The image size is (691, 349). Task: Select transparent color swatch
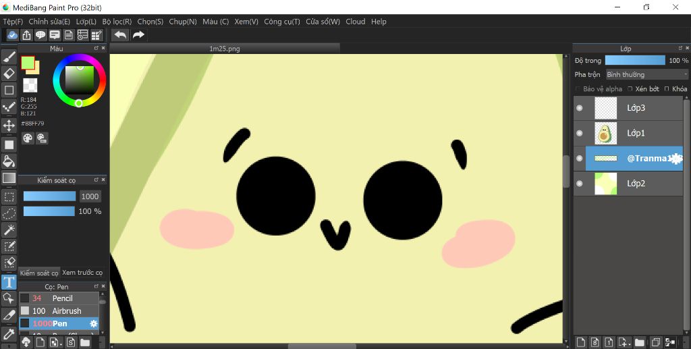point(30,85)
